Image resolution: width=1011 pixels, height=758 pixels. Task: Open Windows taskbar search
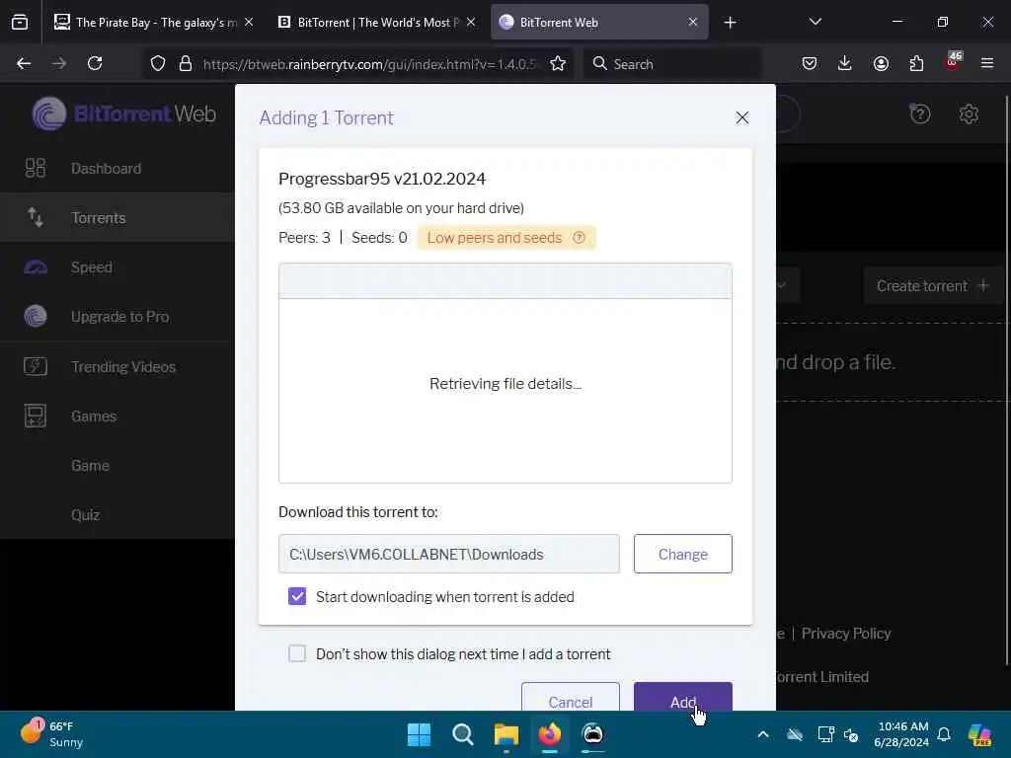[462, 734]
